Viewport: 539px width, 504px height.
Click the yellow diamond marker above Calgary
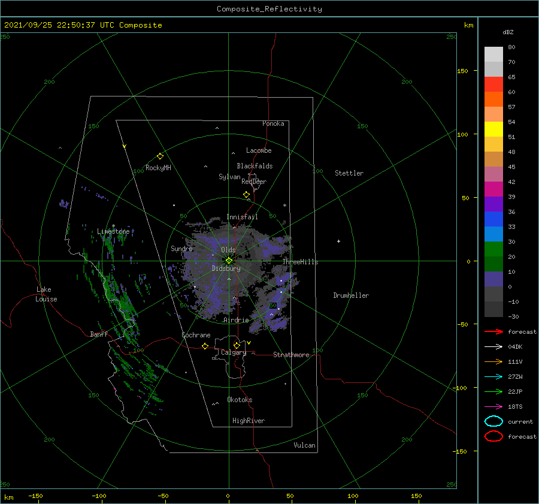click(237, 345)
